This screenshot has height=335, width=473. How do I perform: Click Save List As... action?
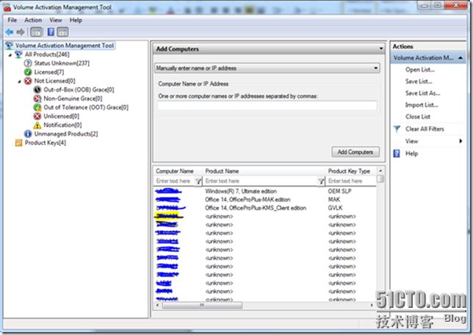pyautogui.click(x=422, y=93)
